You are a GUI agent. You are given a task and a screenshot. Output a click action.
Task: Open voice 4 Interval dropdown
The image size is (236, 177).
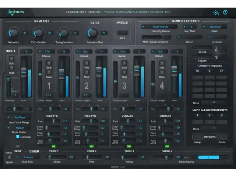click(159, 52)
